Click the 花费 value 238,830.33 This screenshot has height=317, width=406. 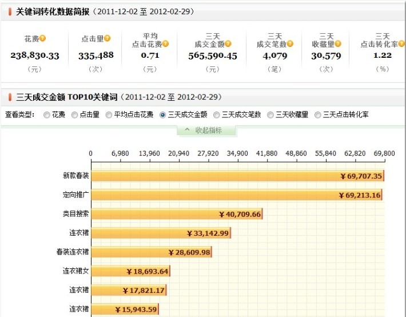click(35, 56)
